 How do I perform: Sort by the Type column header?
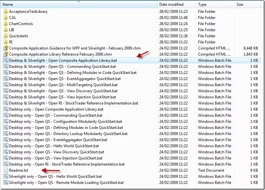coord(202,5)
